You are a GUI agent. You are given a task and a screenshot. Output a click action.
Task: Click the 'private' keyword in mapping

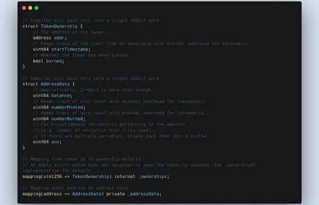tap(115, 194)
